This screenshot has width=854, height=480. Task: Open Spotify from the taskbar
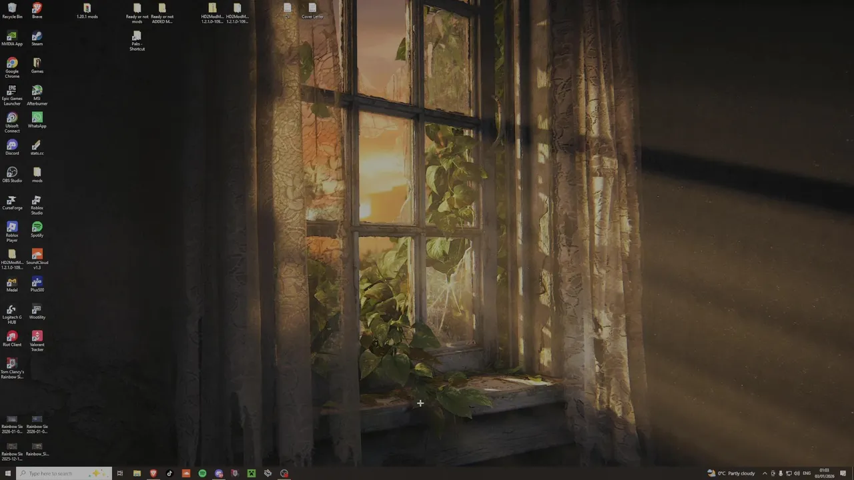click(x=202, y=473)
